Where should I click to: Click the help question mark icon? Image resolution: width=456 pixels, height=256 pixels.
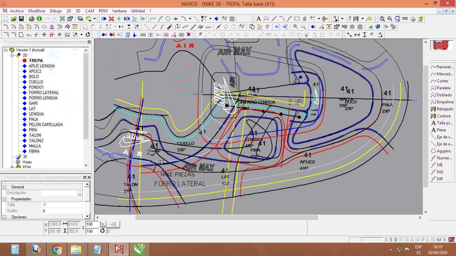point(421,19)
